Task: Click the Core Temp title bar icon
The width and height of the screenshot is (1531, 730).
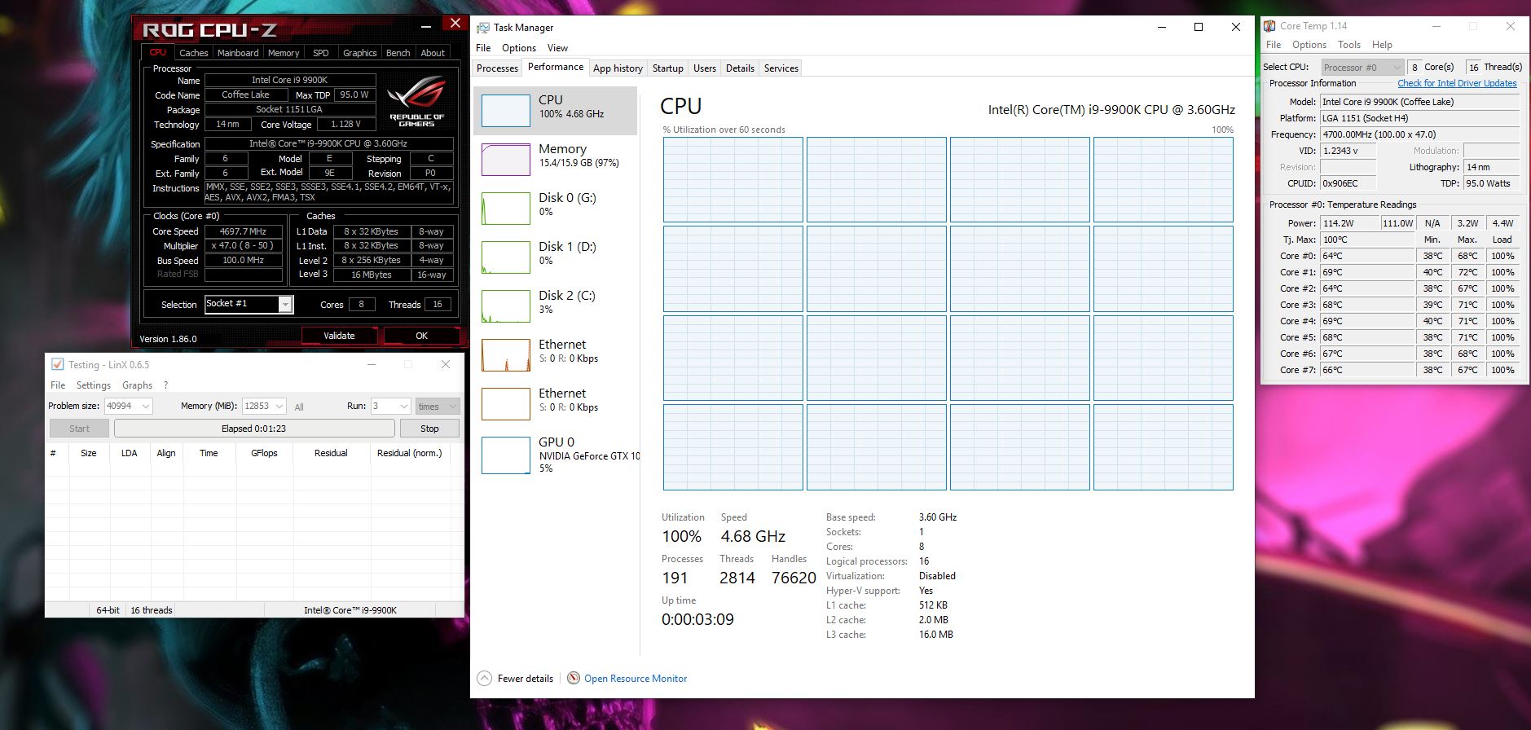Action: pyautogui.click(x=1269, y=26)
